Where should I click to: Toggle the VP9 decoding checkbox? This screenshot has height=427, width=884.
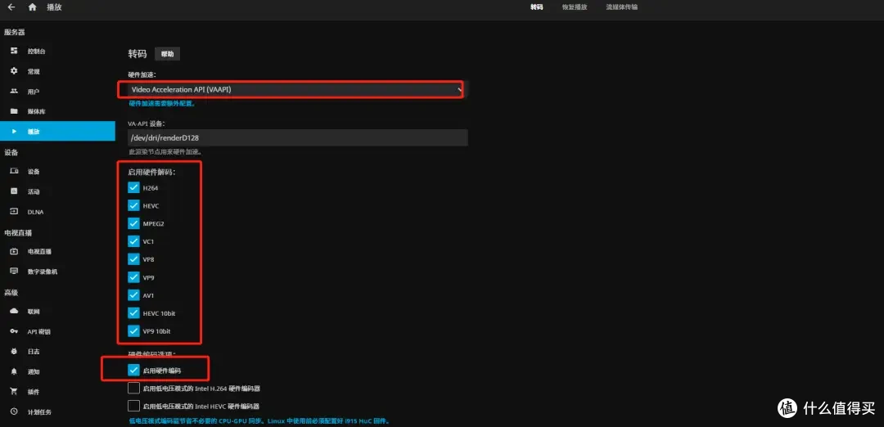click(x=133, y=277)
